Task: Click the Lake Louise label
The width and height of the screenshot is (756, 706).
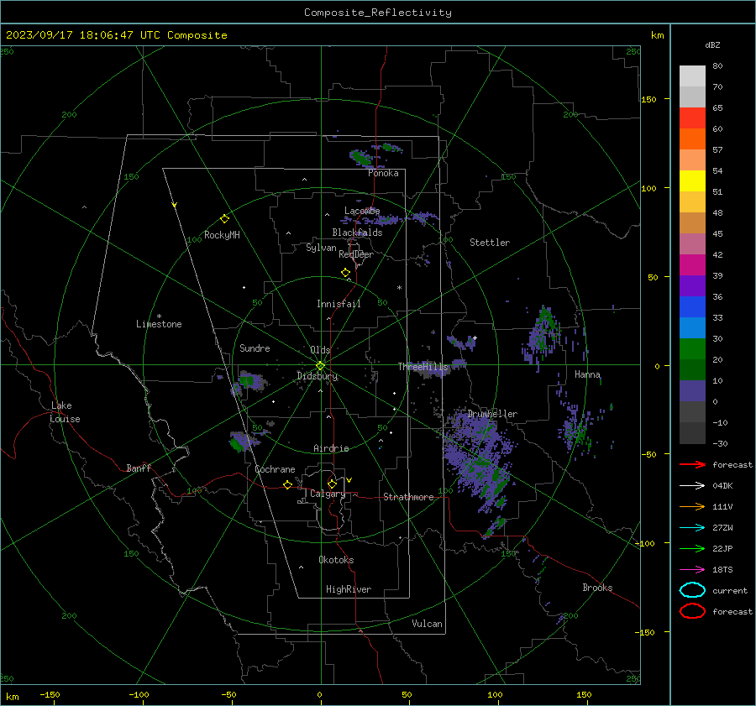Action: [65, 412]
